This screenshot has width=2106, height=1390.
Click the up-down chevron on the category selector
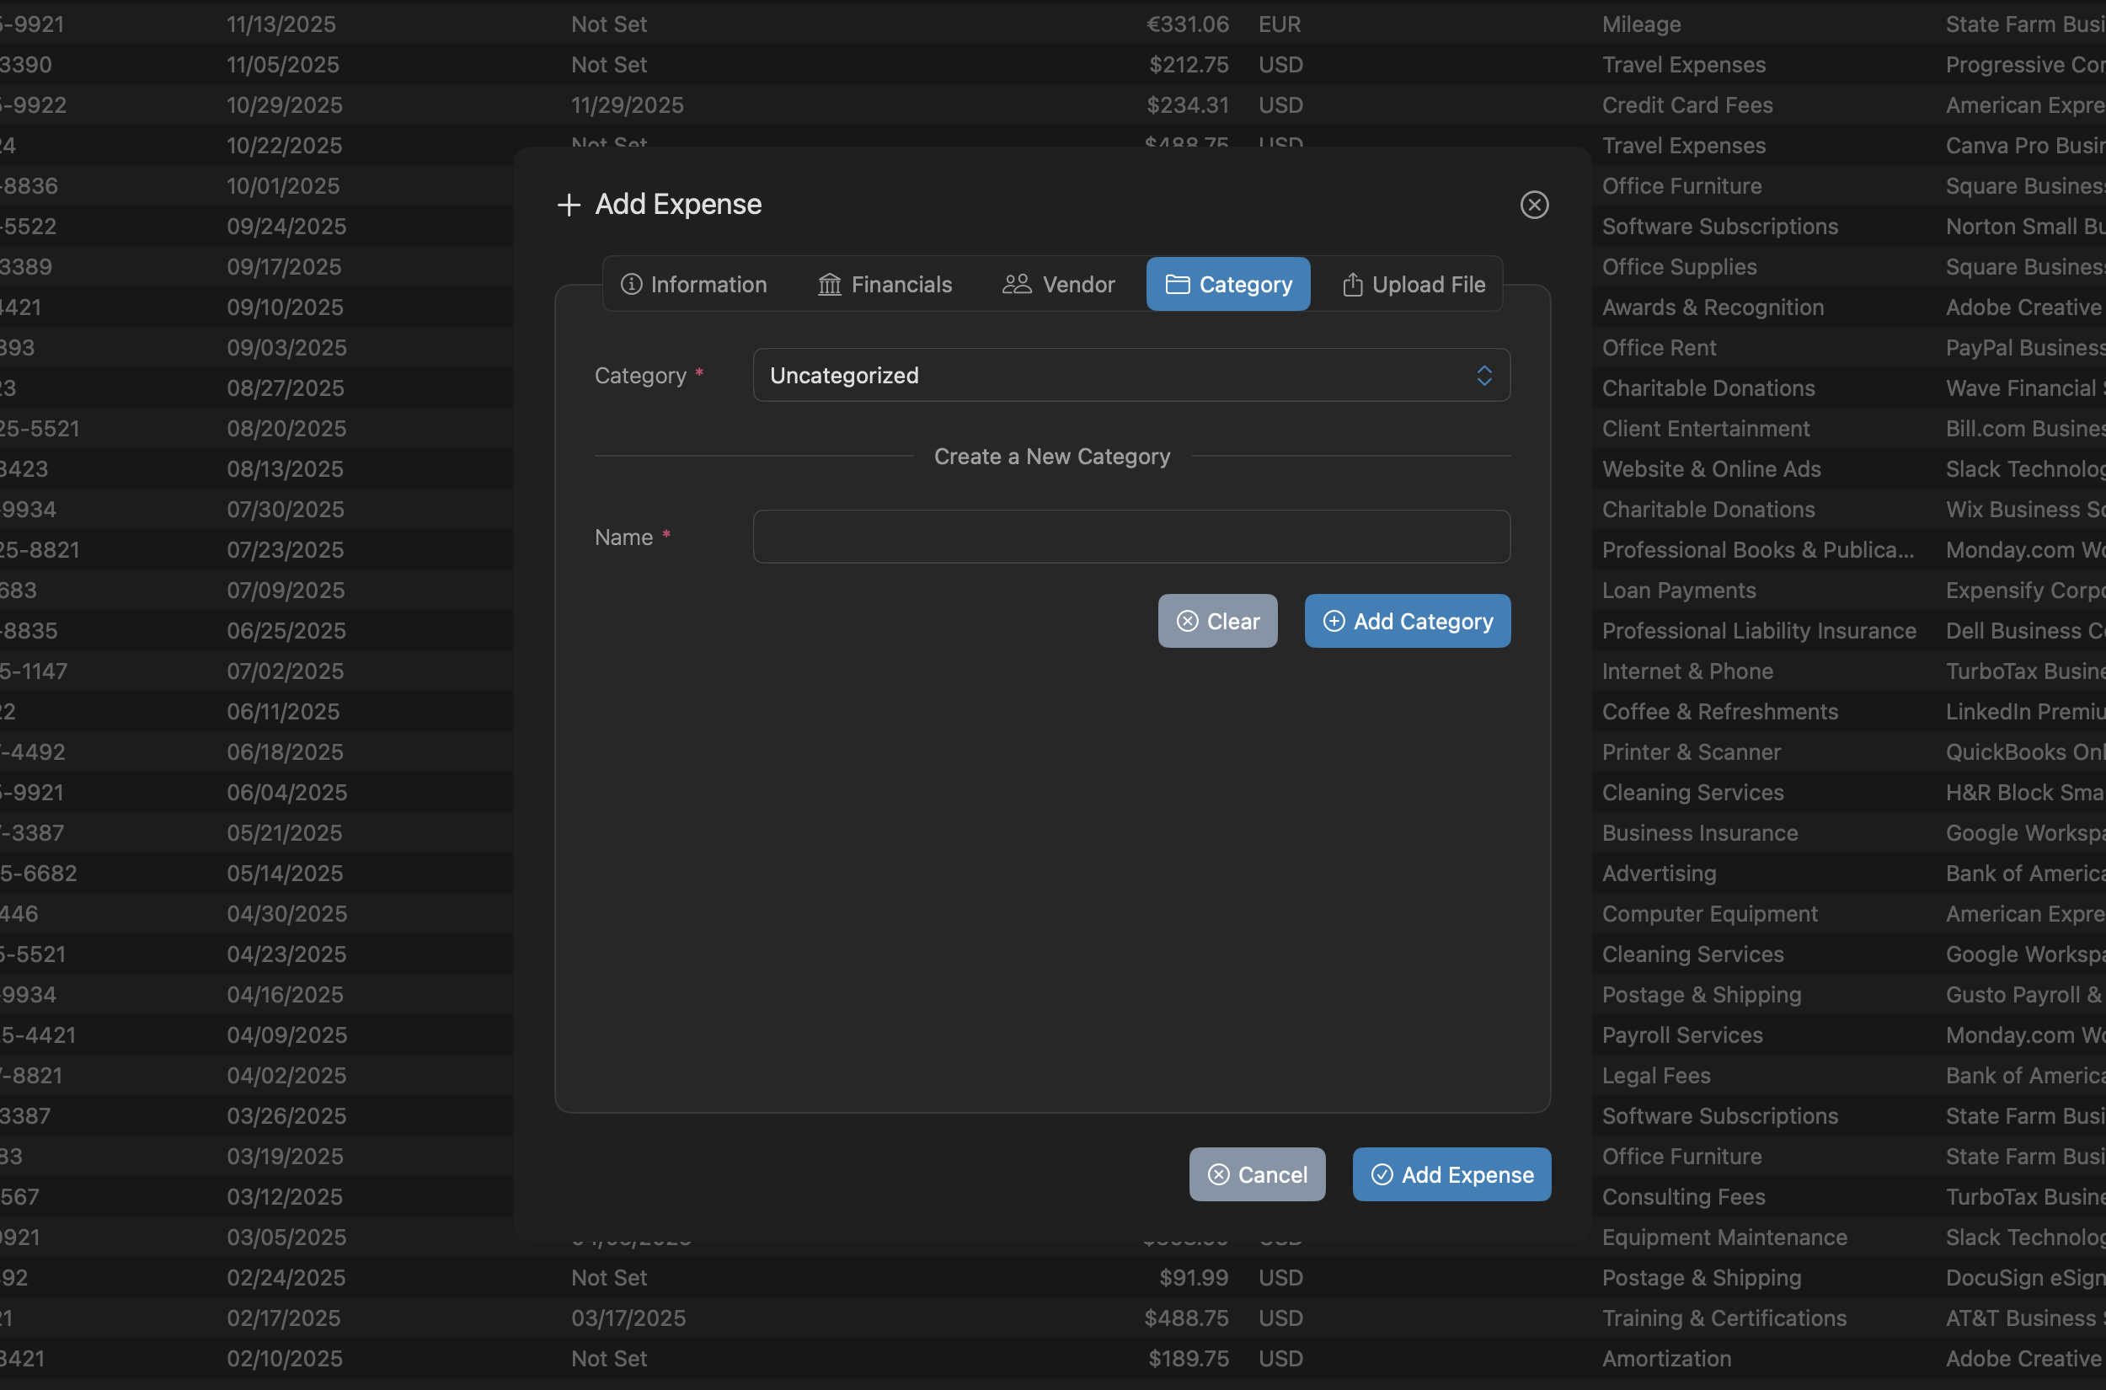click(1484, 375)
